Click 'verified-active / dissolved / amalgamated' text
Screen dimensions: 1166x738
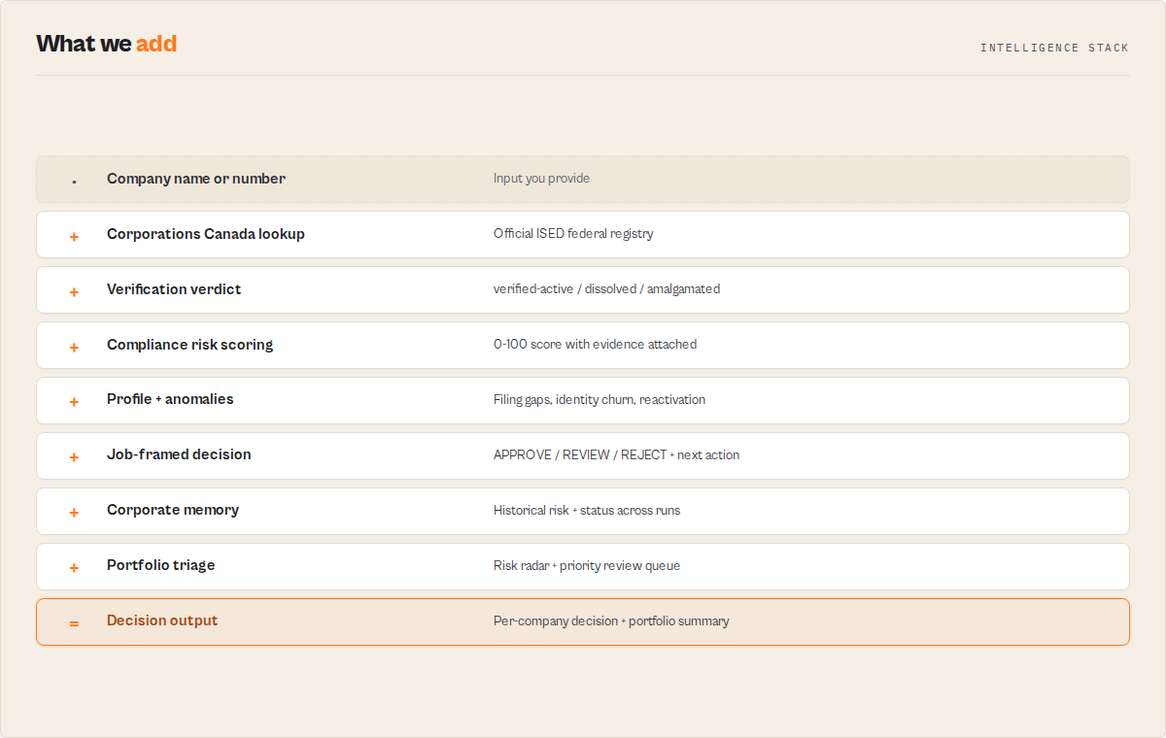606,289
